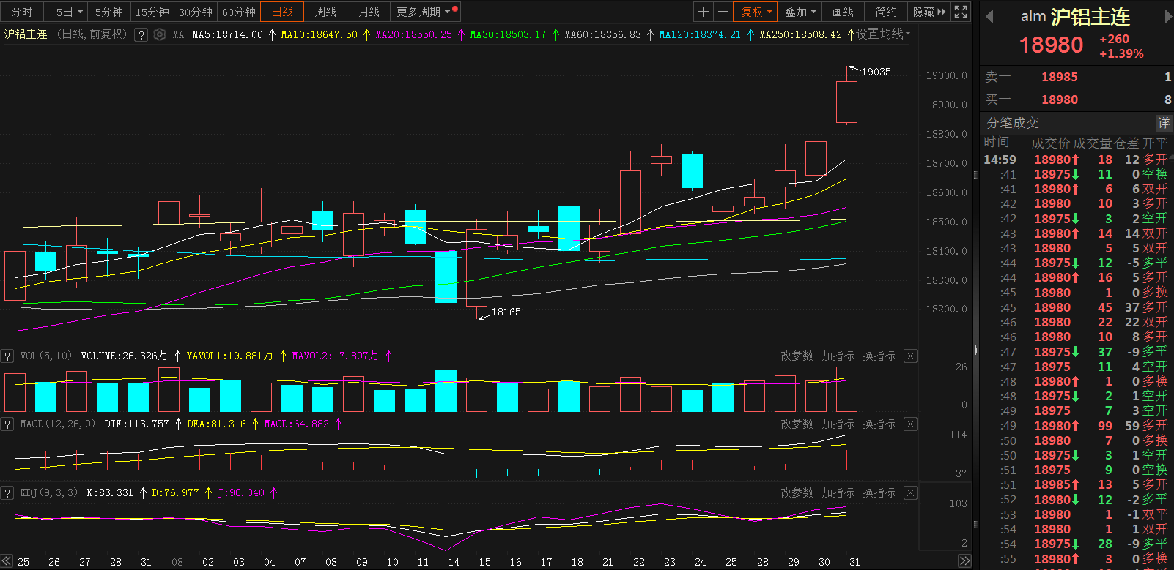The width and height of the screenshot is (1174, 570).
Task: Switch to the 周线 weekly tab
Action: coord(325,12)
